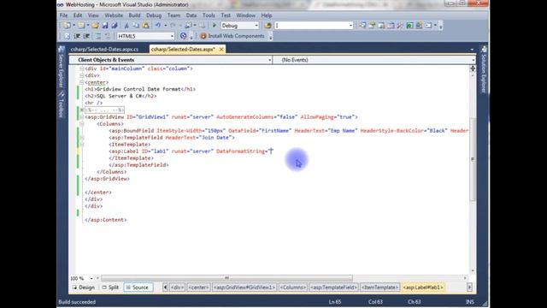
Task: Click the Find in Files icon
Action: pyautogui.click(x=268, y=26)
